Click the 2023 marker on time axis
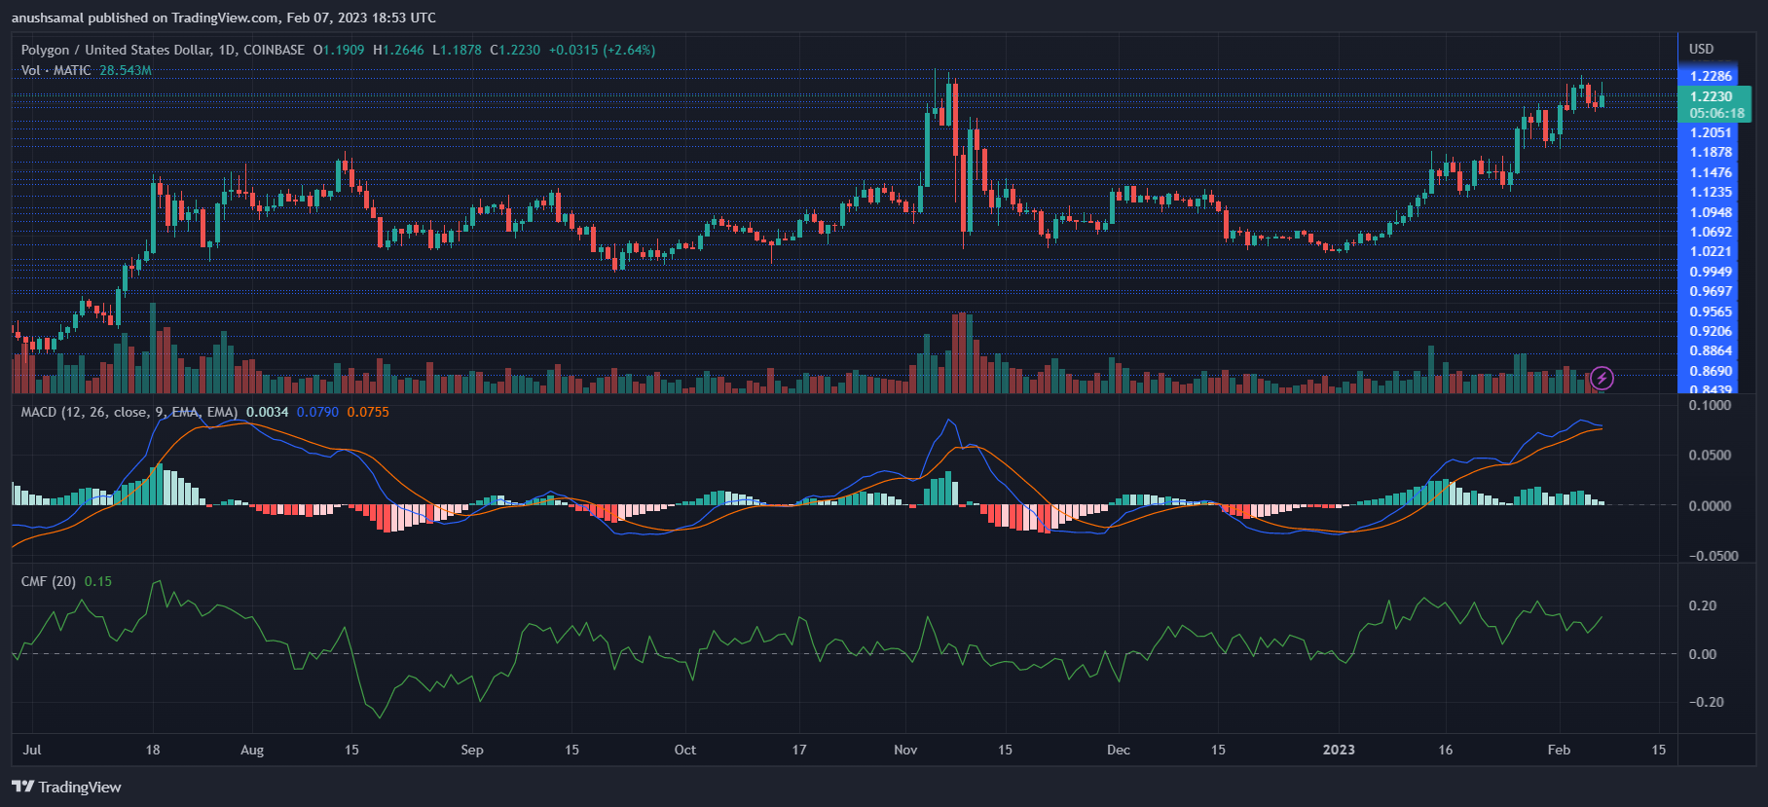The width and height of the screenshot is (1768, 807). (x=1338, y=750)
